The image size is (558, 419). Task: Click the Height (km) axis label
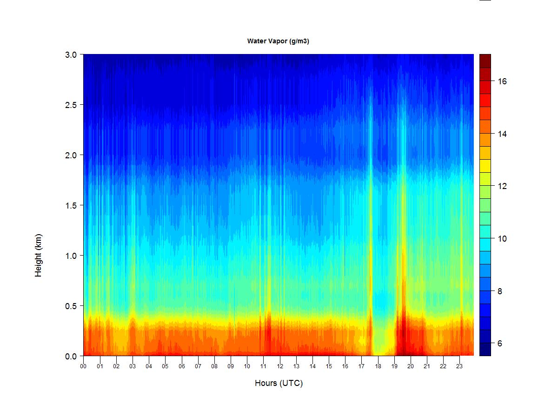pos(38,255)
